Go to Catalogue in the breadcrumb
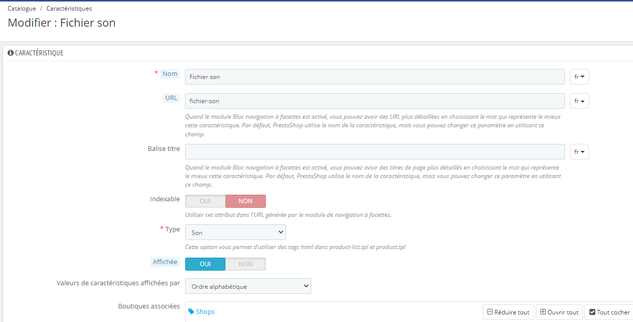Image resolution: width=633 pixels, height=322 pixels. (x=22, y=9)
